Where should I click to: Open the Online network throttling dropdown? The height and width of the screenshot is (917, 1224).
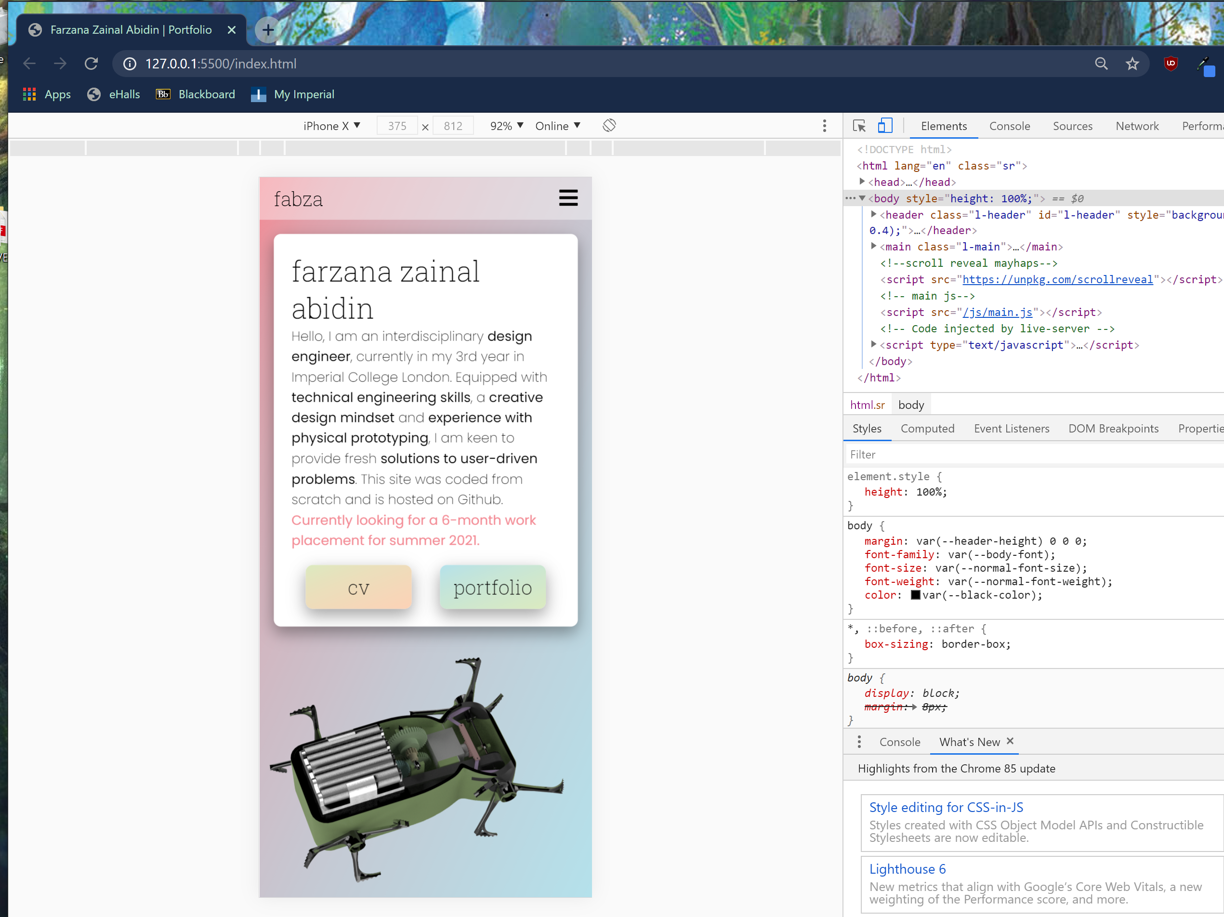[557, 126]
